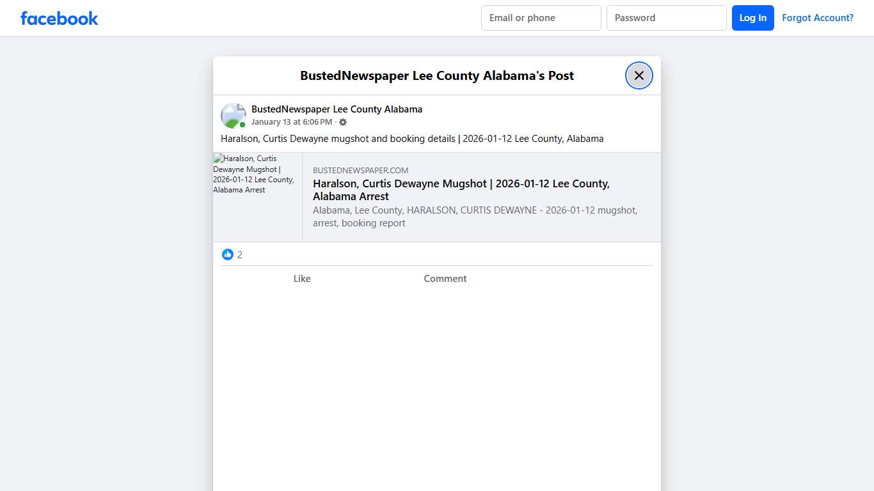The image size is (874, 491).
Task: Click the X icon to dismiss the post
Action: tap(639, 75)
